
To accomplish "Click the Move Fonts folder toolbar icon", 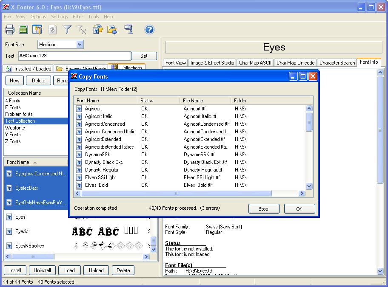I will (x=112, y=30).
